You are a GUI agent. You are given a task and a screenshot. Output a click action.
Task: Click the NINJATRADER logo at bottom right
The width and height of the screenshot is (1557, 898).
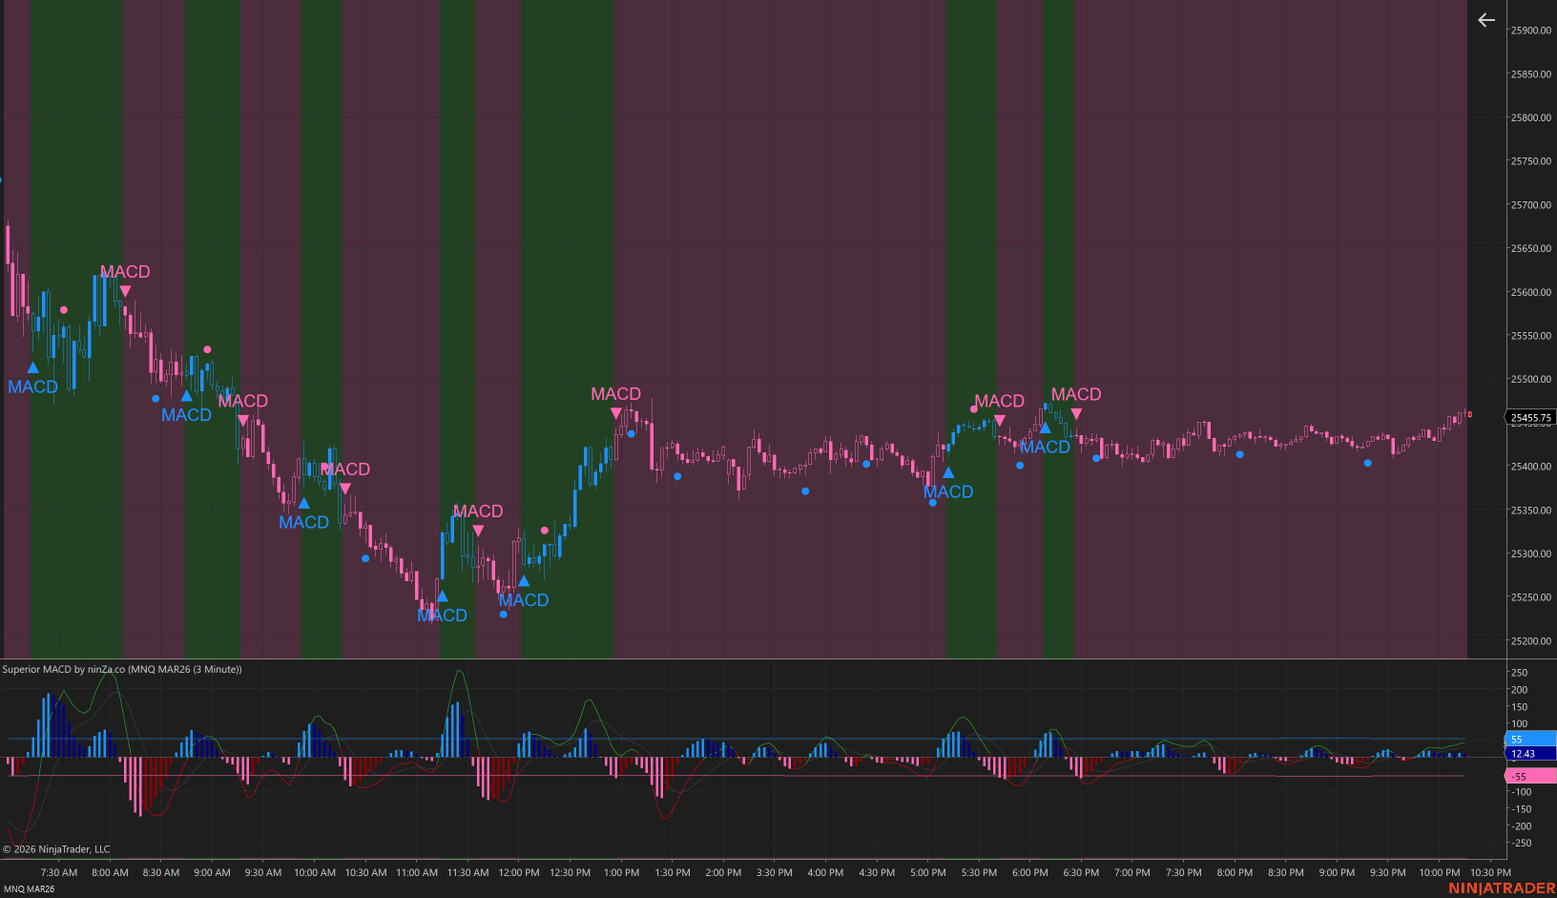(x=1501, y=888)
